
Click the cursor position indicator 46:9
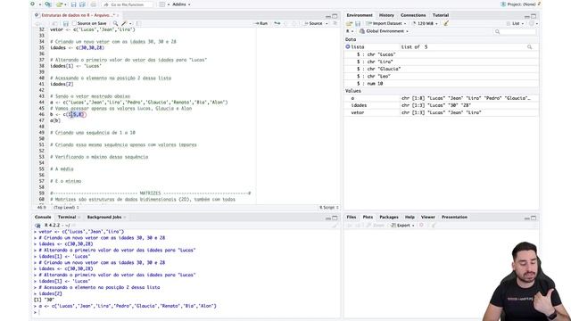point(42,208)
